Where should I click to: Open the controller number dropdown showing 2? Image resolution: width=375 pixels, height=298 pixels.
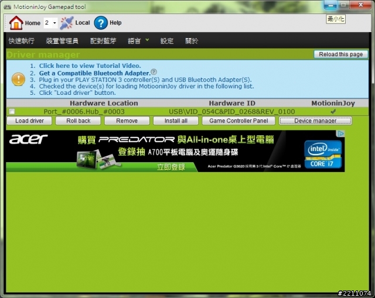(50, 23)
